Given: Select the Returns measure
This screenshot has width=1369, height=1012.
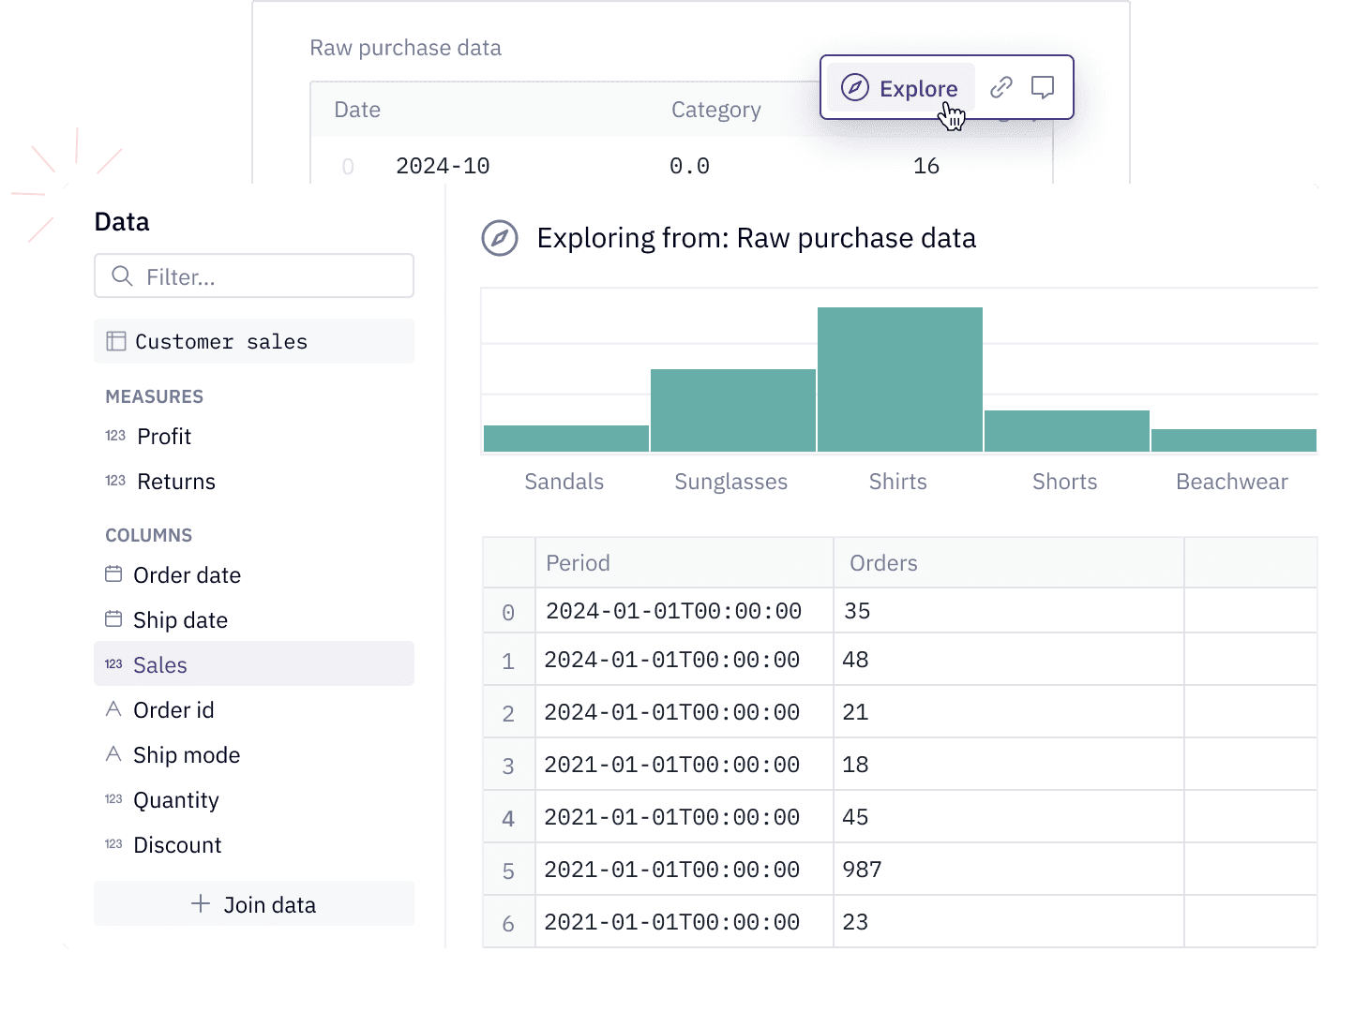Looking at the screenshot, I should 175,482.
